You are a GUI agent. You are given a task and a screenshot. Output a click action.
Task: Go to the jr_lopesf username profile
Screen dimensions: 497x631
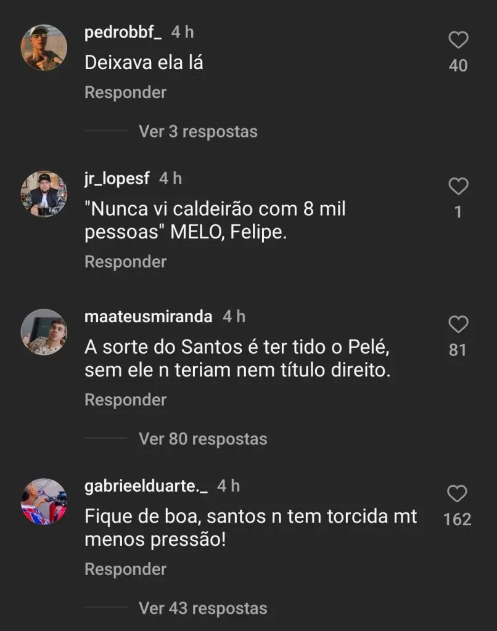click(x=117, y=178)
